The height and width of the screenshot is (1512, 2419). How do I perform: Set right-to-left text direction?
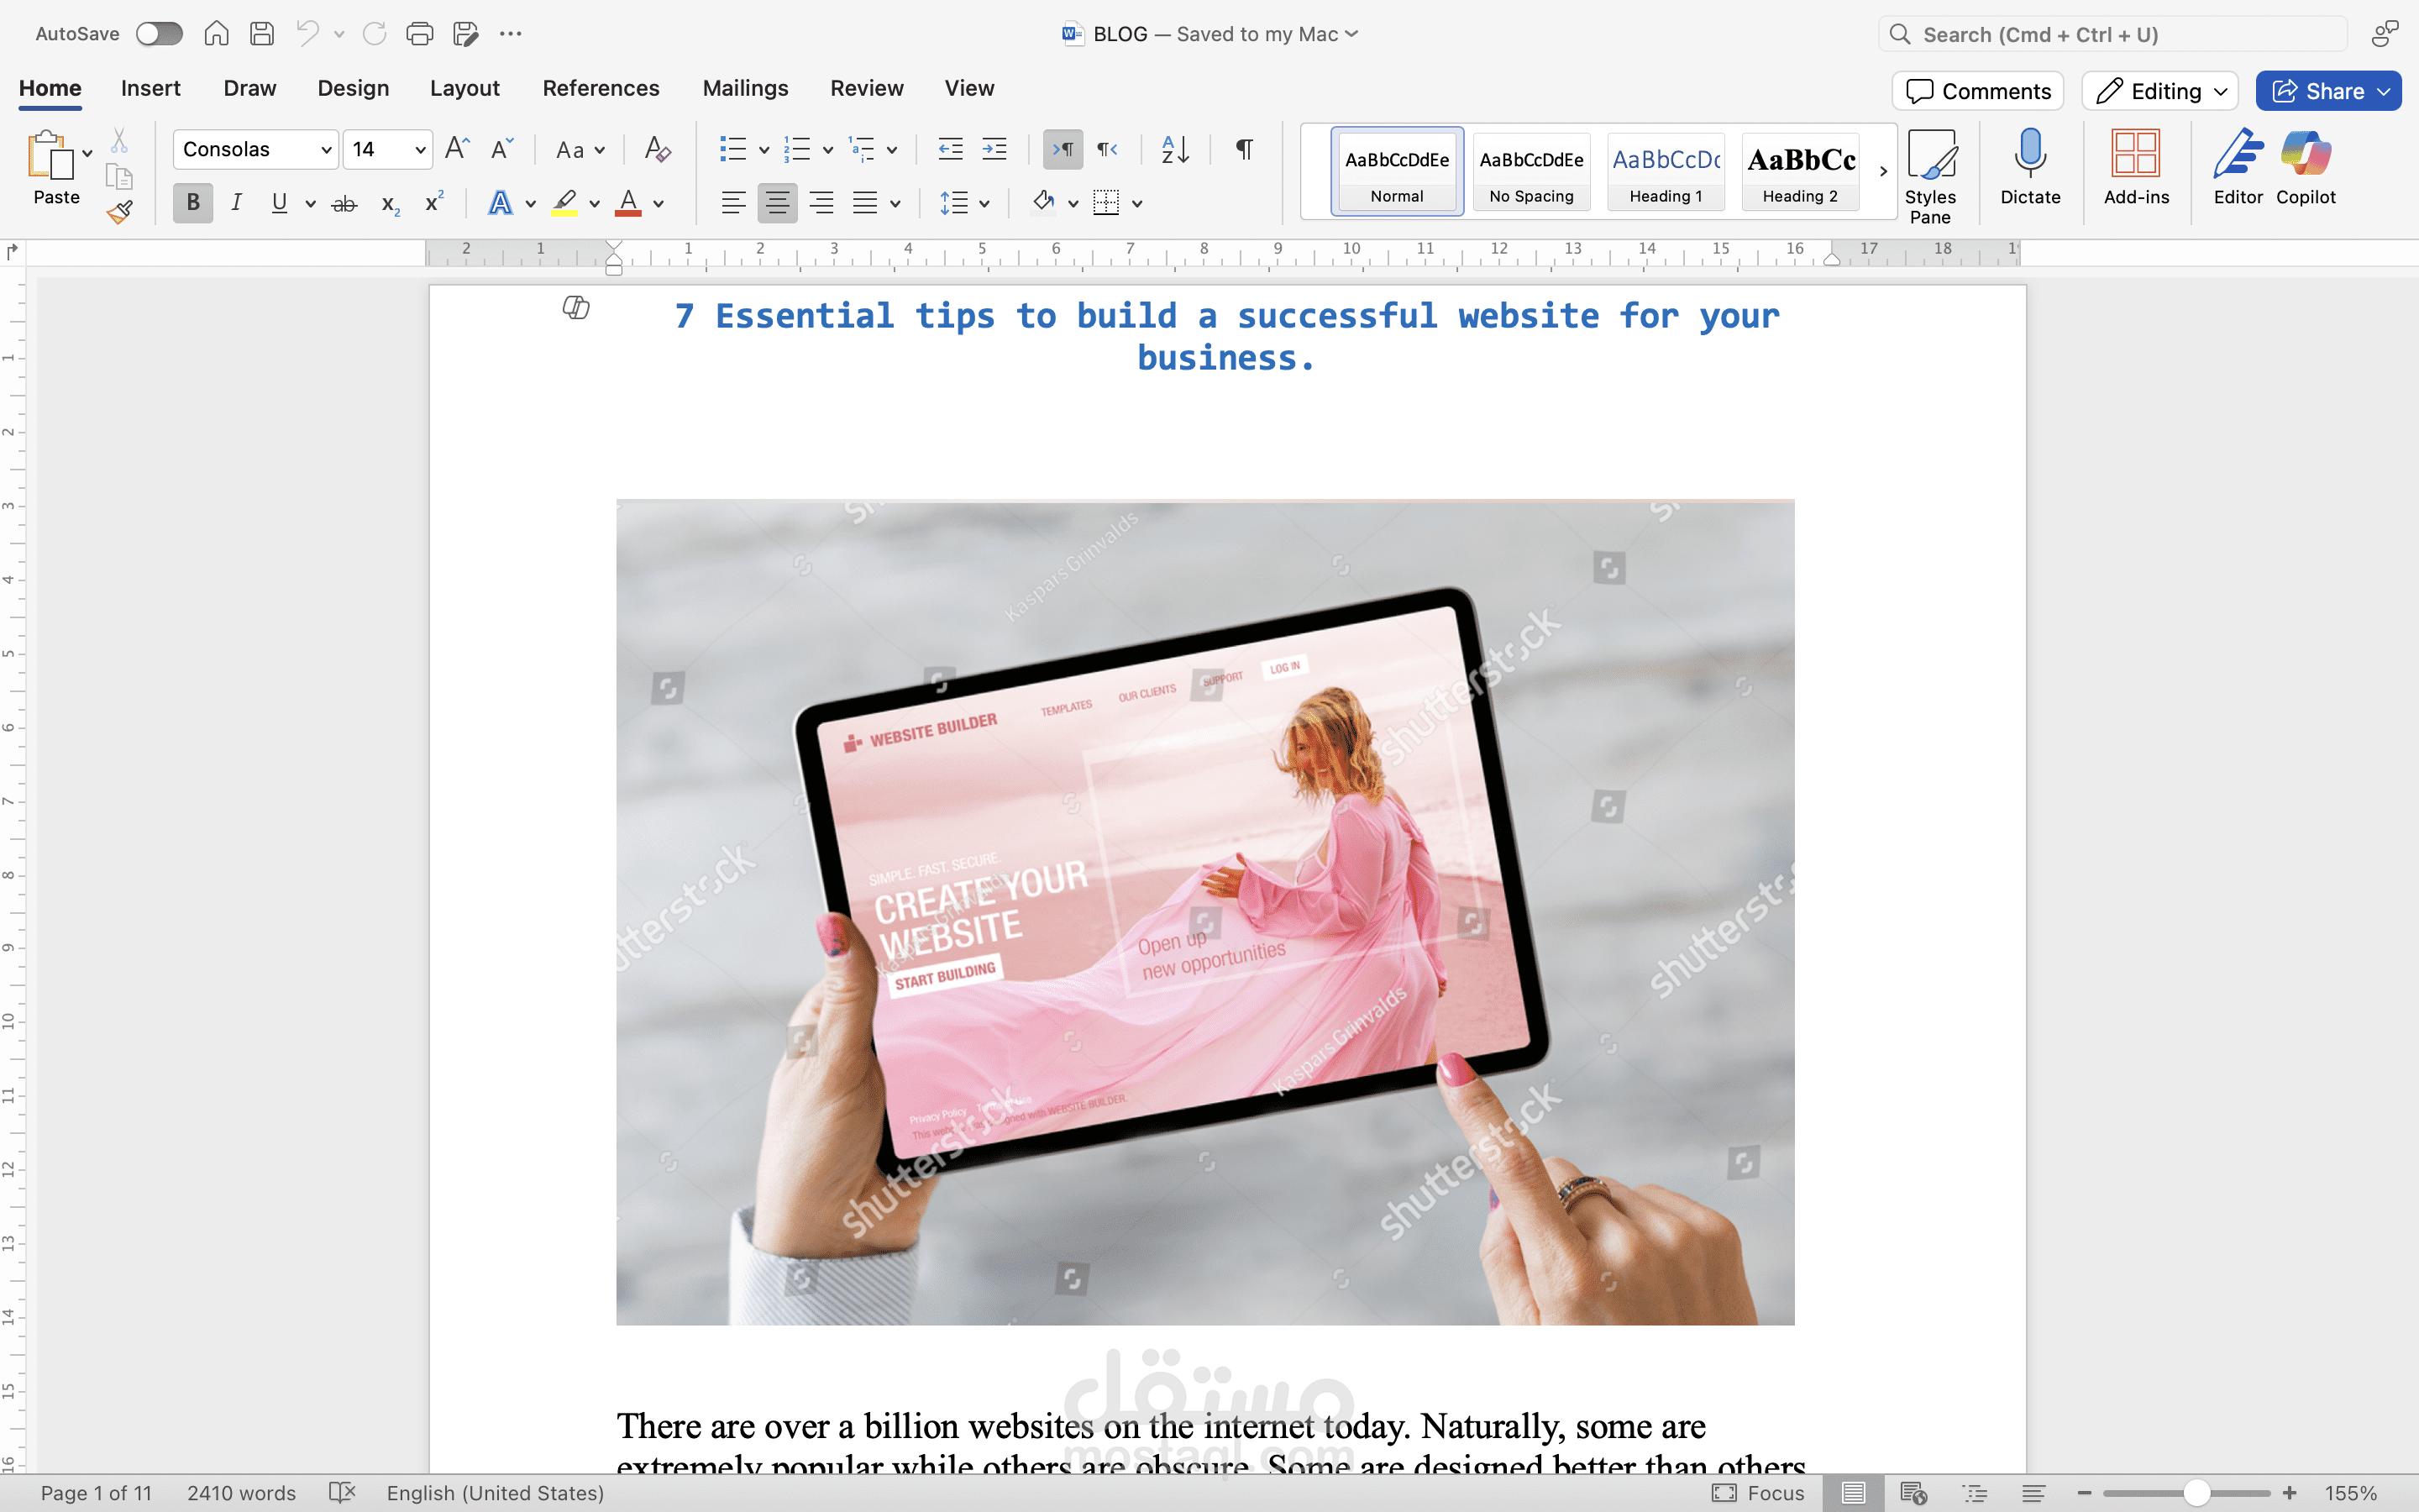click(x=1106, y=149)
